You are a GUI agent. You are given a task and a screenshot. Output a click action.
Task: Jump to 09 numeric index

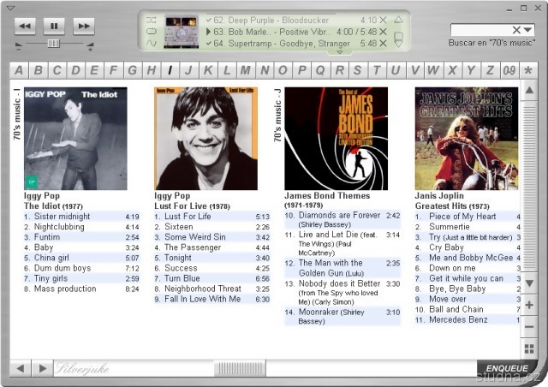pyautogui.click(x=509, y=70)
